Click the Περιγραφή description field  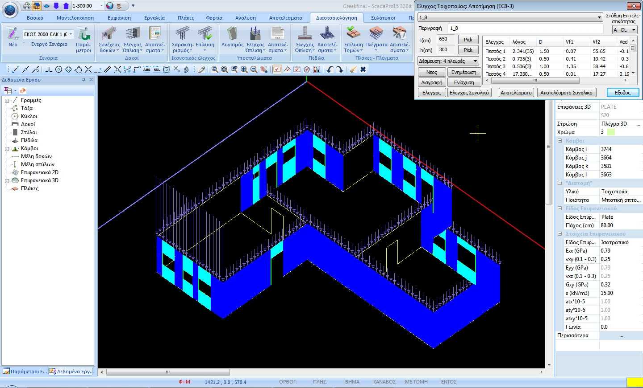[x=525, y=28]
